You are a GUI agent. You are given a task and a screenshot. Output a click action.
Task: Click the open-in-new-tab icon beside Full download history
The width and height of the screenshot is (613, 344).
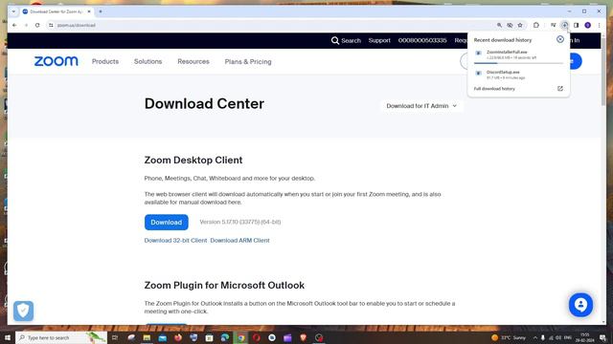(x=559, y=89)
